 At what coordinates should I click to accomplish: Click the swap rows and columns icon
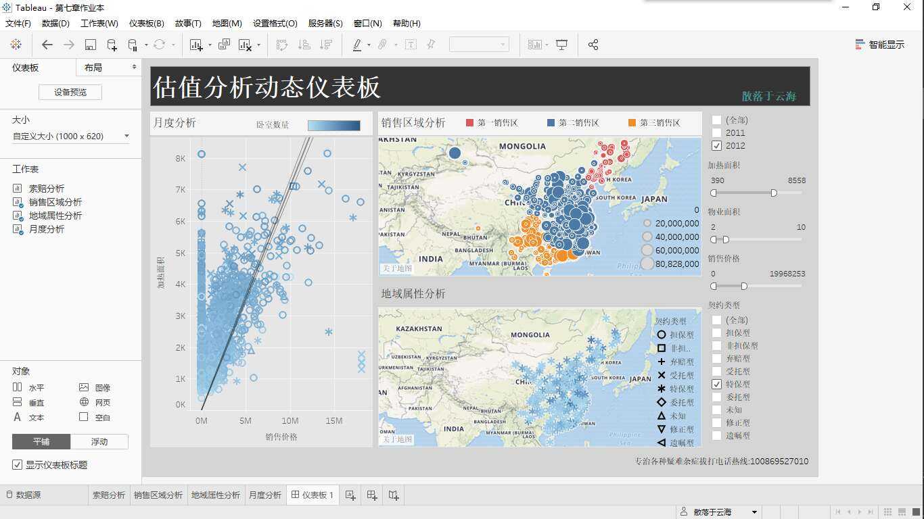[x=282, y=45]
